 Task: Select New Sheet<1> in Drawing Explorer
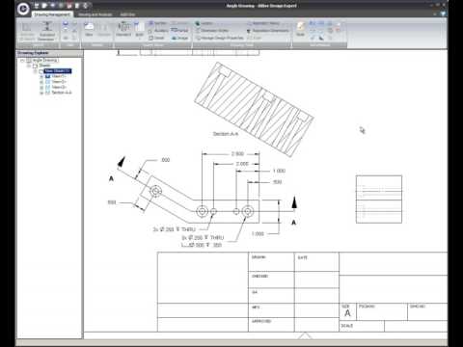pyautogui.click(x=58, y=71)
